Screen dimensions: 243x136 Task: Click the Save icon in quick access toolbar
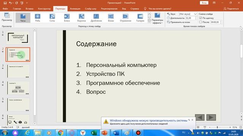pyautogui.click(x=5, y=3)
